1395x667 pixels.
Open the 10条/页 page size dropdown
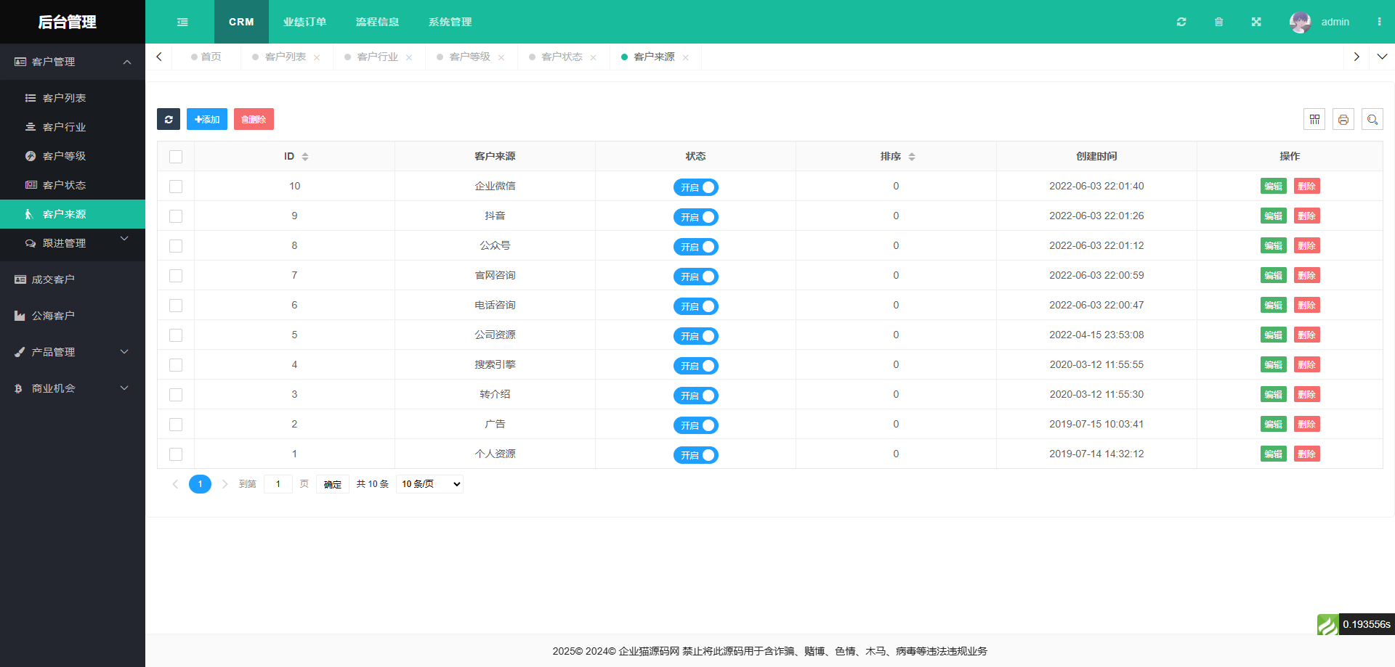429,483
